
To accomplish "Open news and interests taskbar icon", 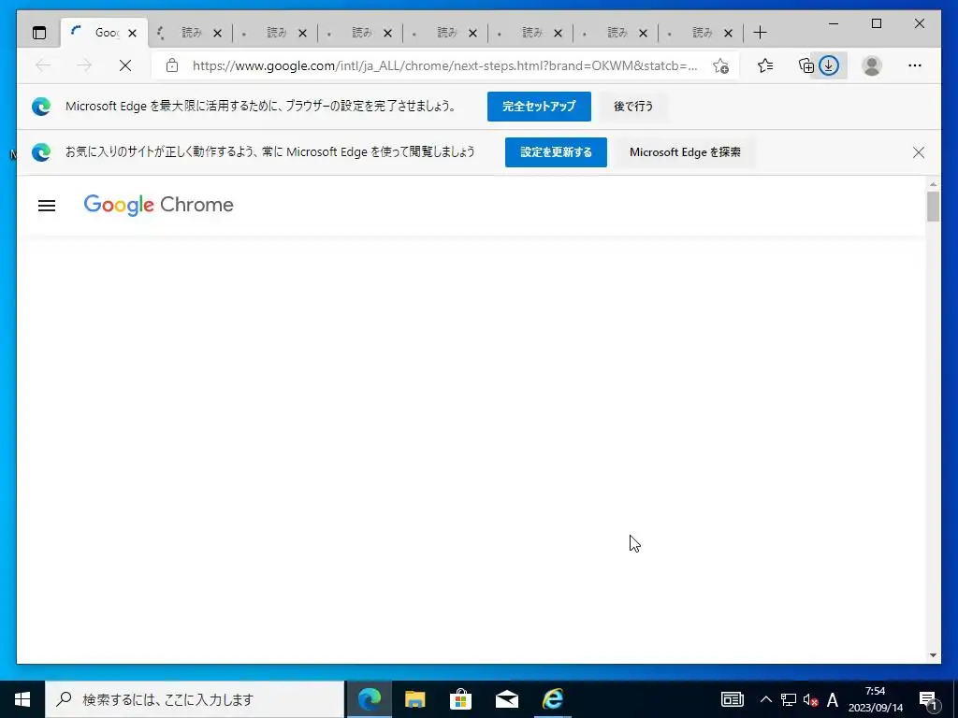I will click(x=732, y=699).
